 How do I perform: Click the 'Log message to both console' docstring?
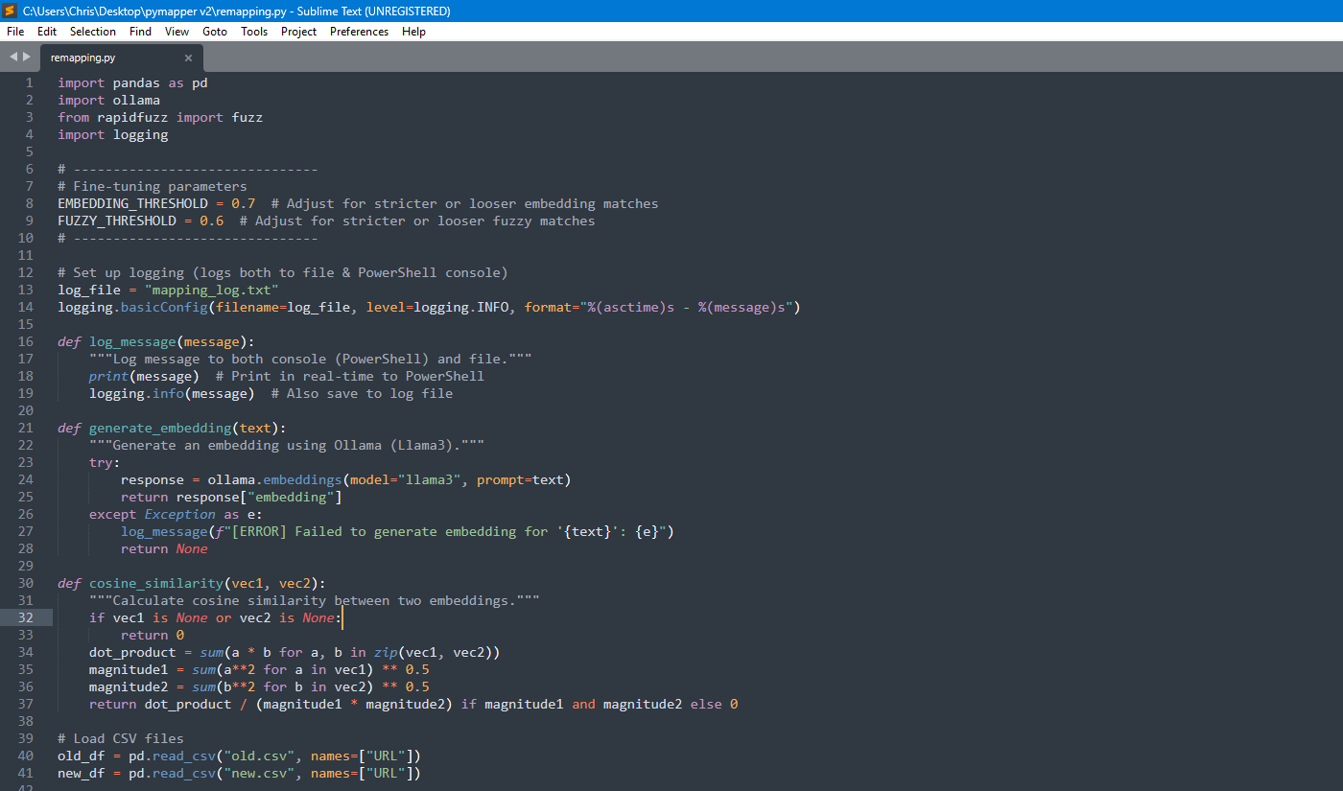(x=311, y=359)
